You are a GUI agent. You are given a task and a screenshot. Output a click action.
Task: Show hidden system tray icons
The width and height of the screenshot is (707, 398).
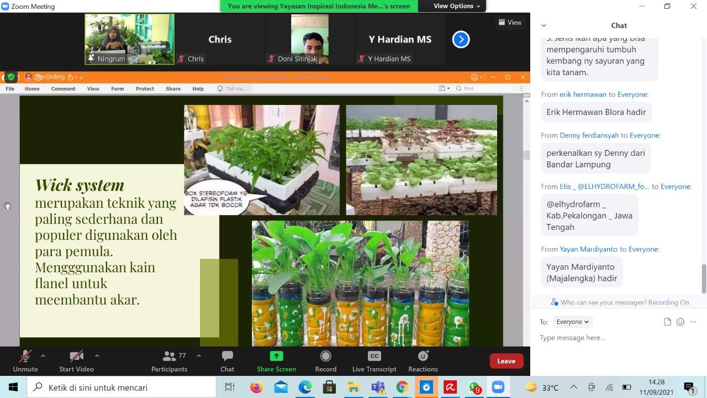573,387
